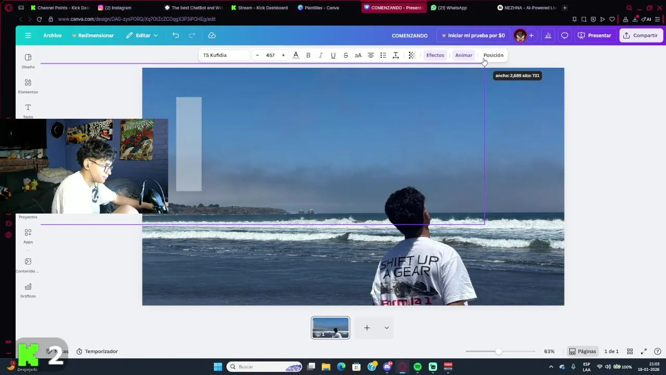The width and height of the screenshot is (666, 375).
Task: Open the Apps sidebar panel
Action: 28,236
